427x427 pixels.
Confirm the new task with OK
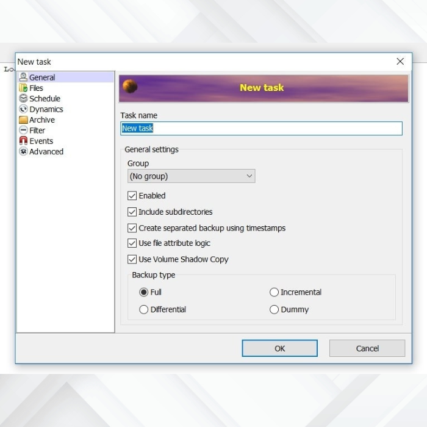click(279, 348)
